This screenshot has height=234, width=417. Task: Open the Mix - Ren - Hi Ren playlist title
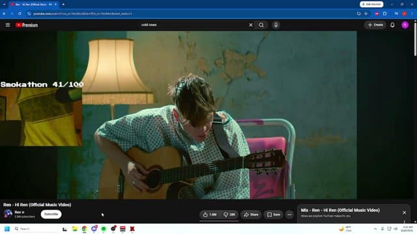tap(340, 210)
